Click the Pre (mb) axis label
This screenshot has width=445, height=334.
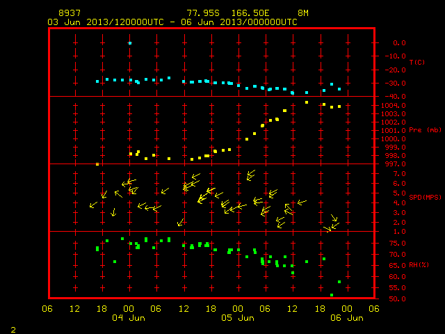click(425, 130)
